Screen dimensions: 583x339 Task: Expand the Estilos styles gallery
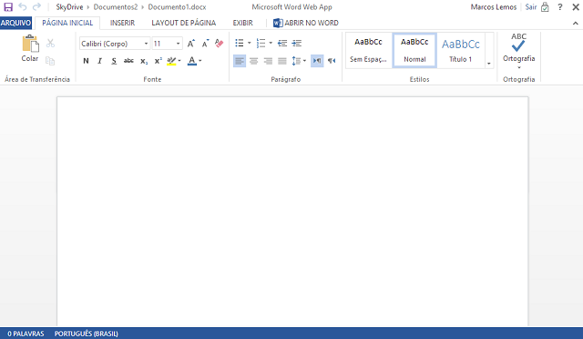point(489,64)
